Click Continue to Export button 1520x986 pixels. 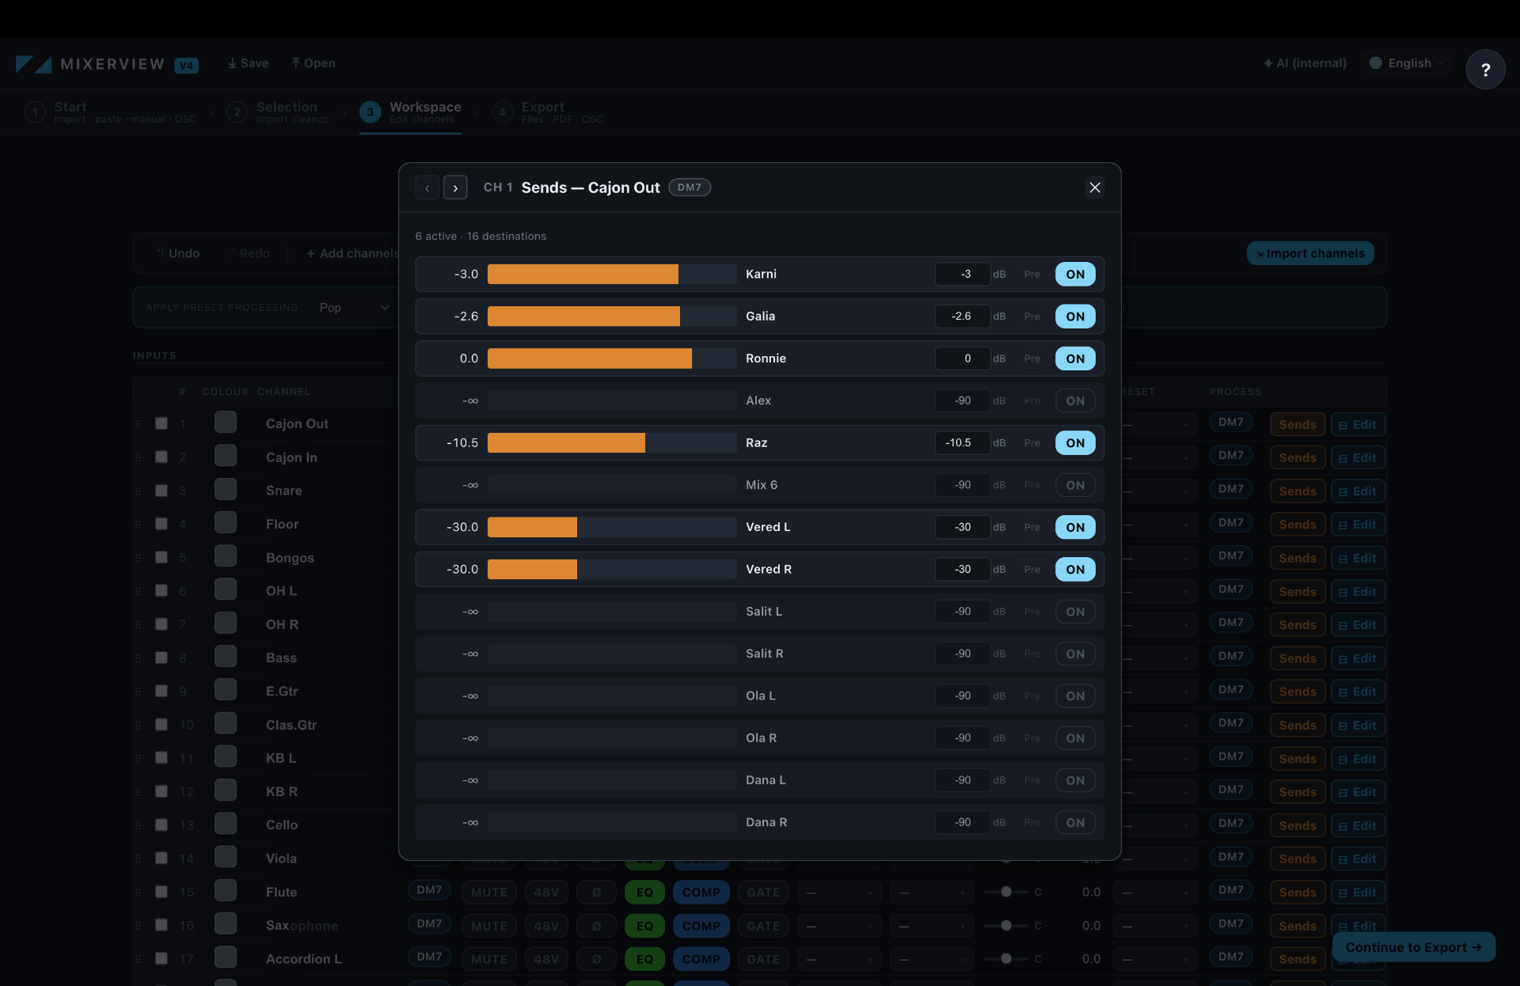click(1413, 947)
